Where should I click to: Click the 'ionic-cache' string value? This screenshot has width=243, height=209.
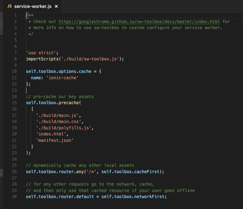62,78
